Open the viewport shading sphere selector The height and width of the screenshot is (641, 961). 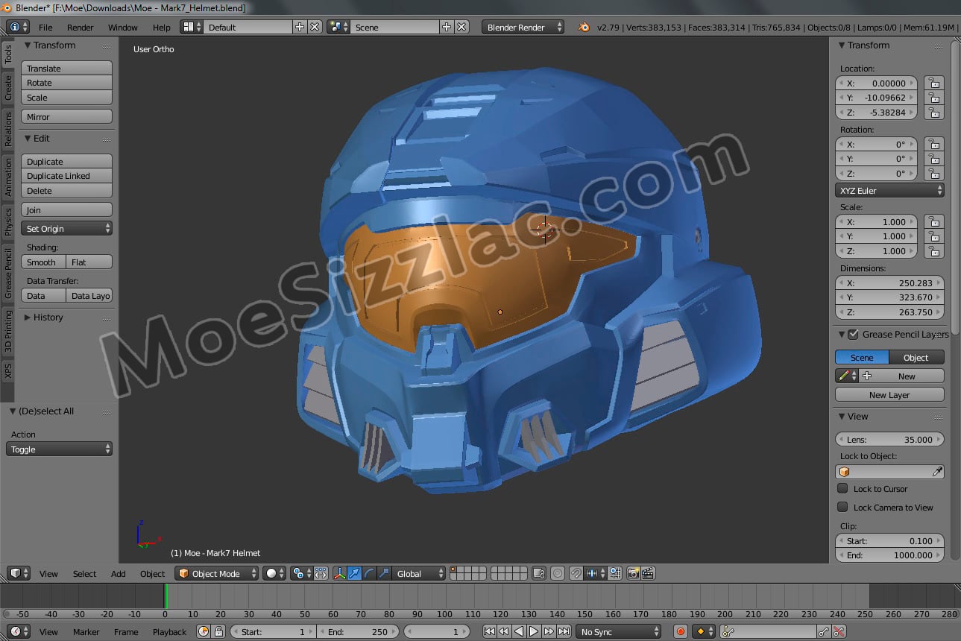(x=275, y=573)
